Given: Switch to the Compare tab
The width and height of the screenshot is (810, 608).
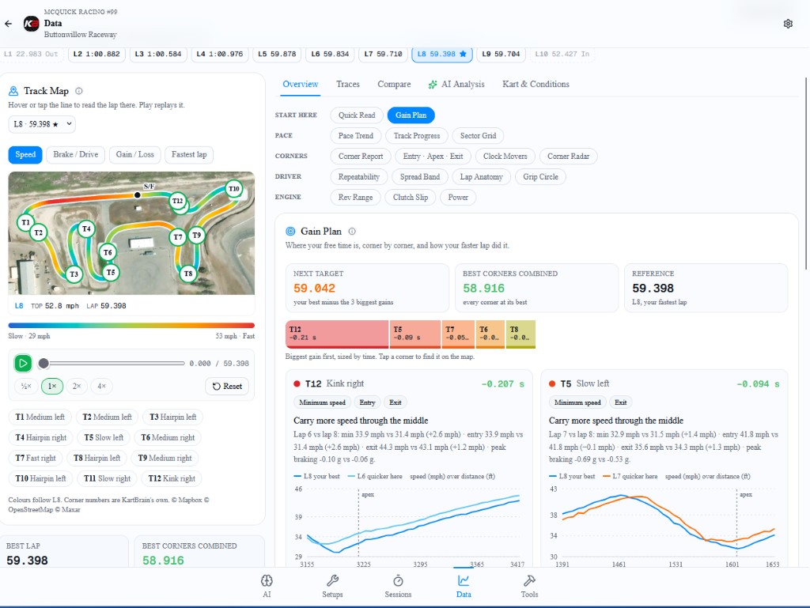Looking at the screenshot, I should point(394,84).
